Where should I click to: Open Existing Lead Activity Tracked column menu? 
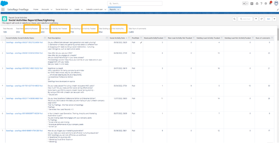point(222,38)
